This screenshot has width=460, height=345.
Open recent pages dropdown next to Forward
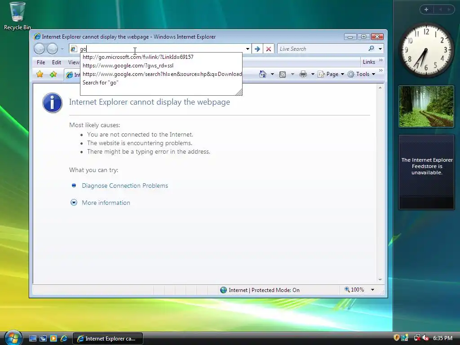click(62, 49)
